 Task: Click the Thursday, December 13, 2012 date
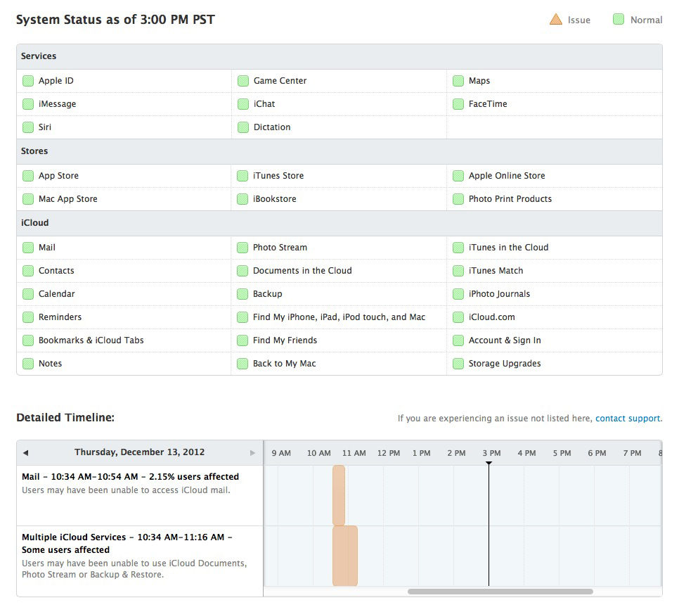click(139, 452)
